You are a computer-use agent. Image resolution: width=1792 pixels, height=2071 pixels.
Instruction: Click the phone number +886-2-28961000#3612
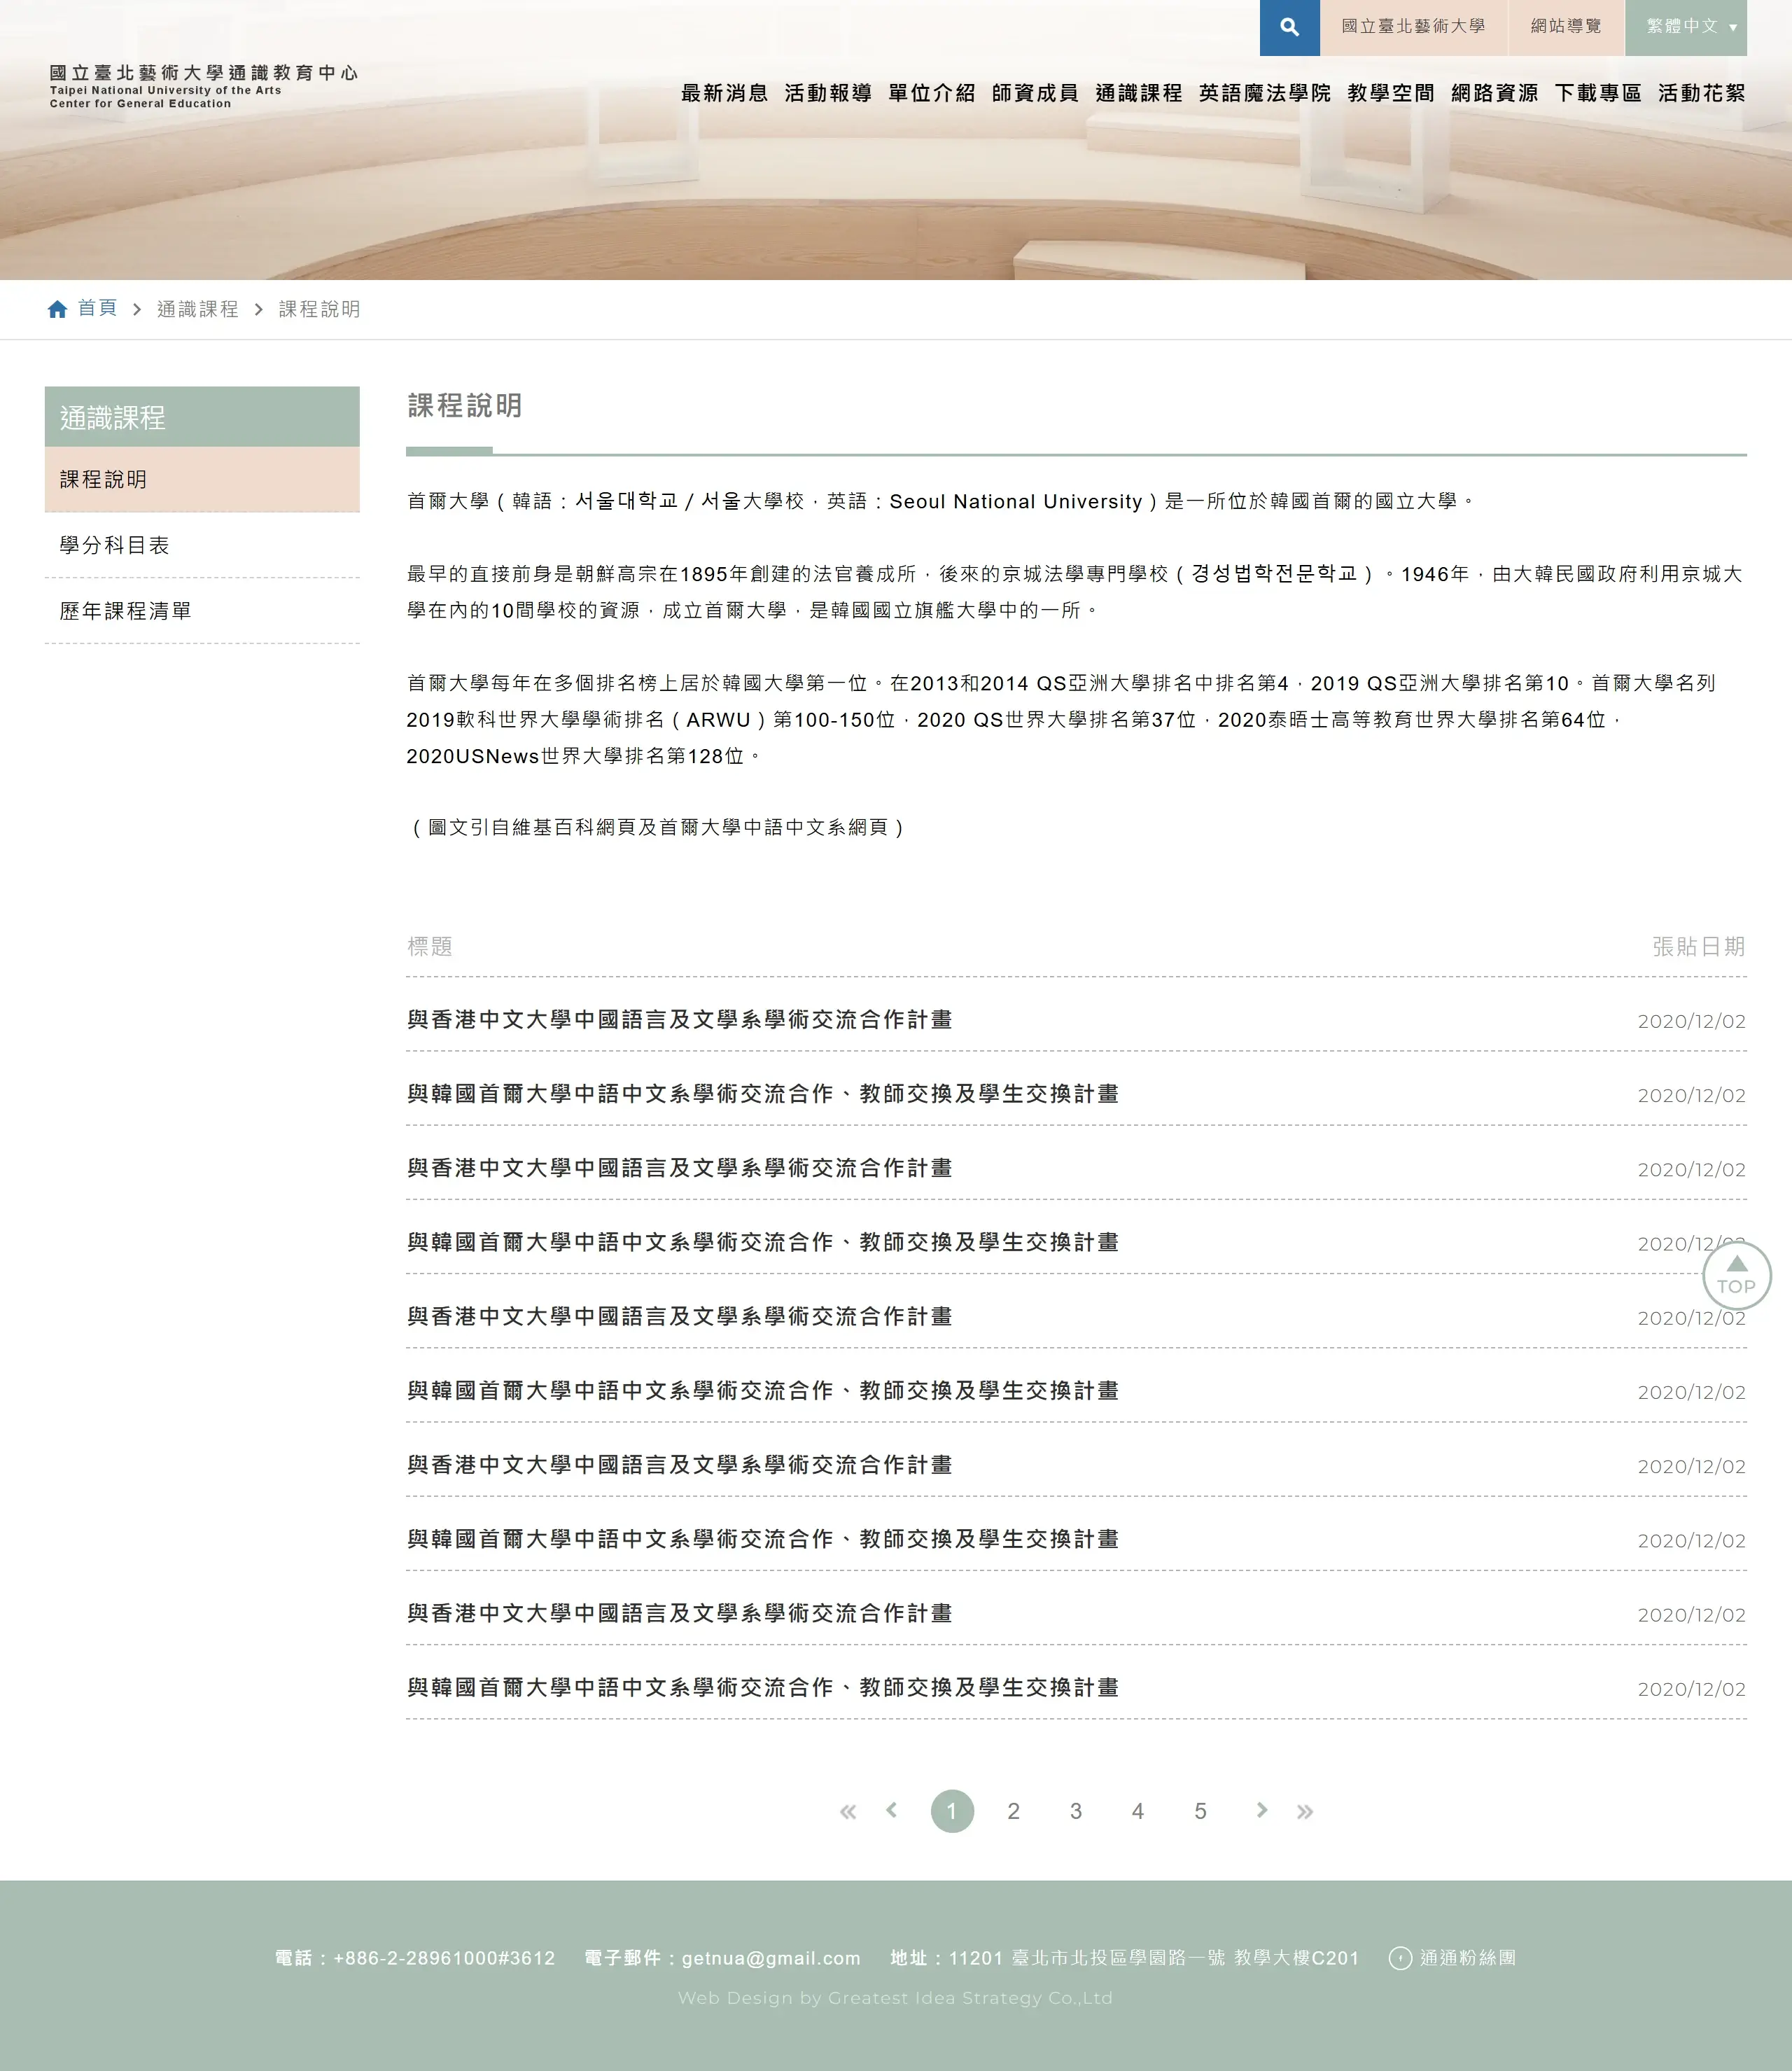click(x=444, y=1958)
